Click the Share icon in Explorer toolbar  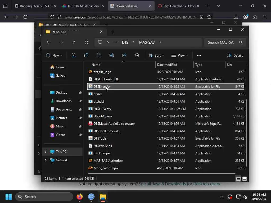[x=124, y=56]
